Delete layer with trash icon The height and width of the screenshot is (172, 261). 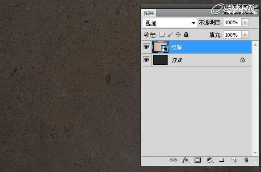tap(246, 160)
